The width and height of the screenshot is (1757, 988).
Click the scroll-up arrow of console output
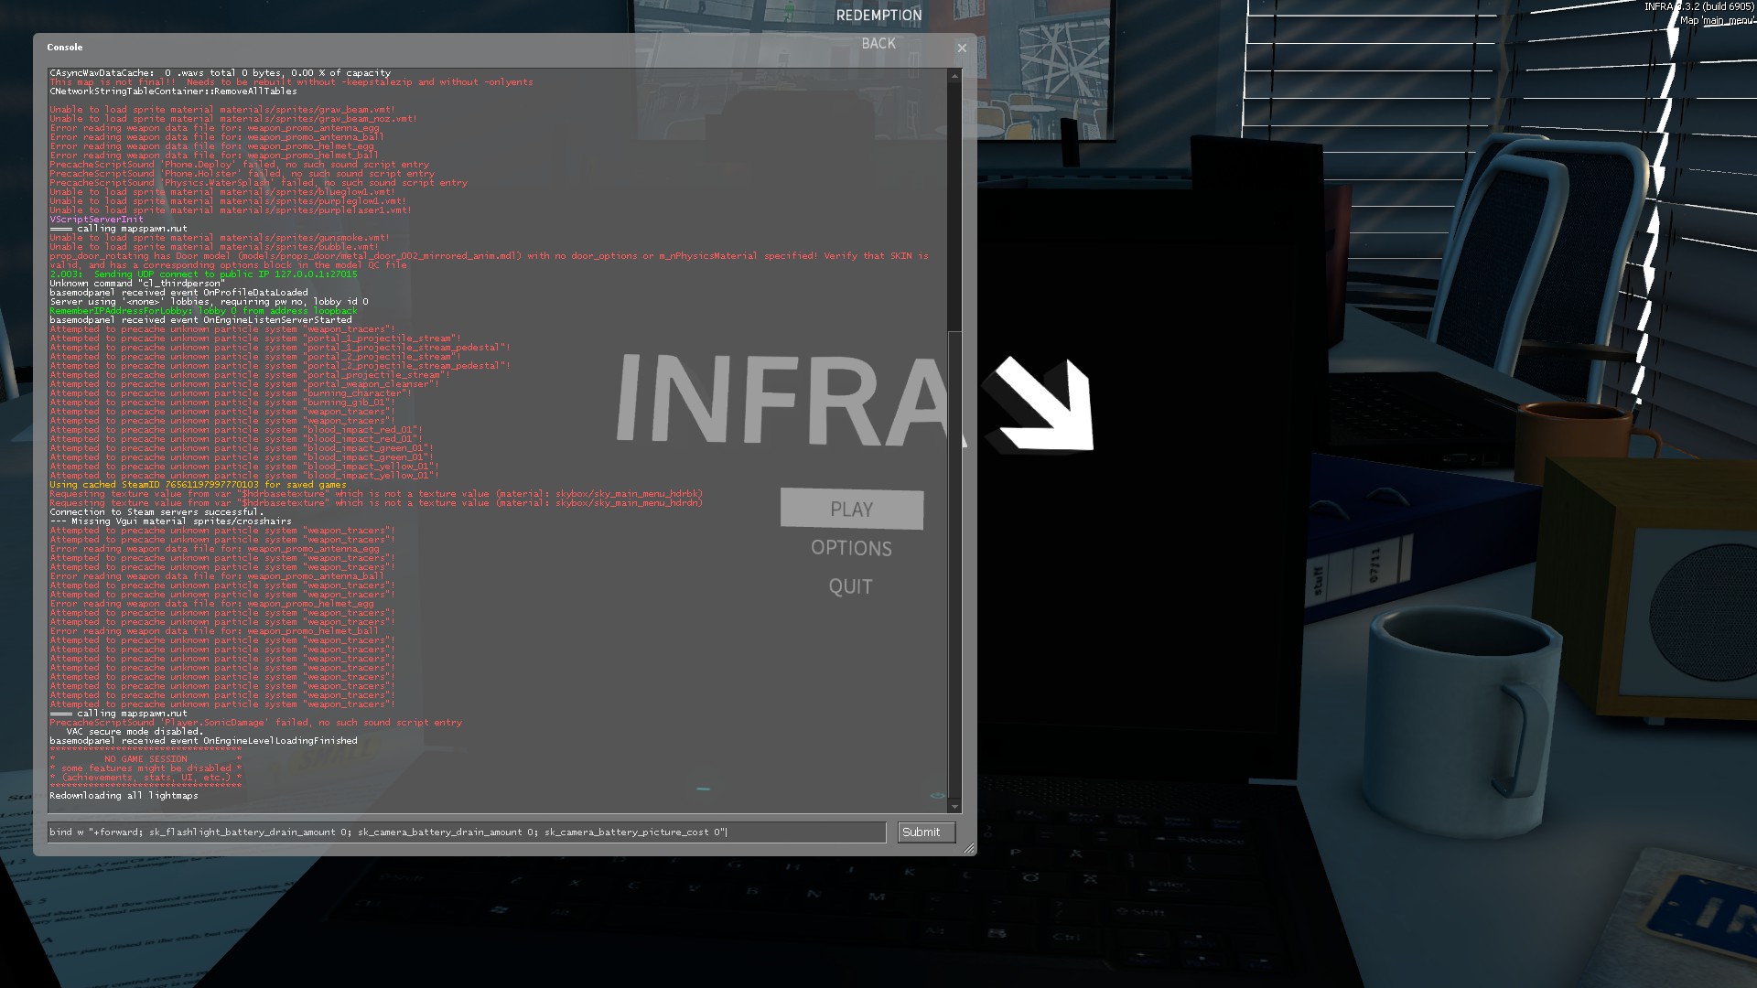coord(954,76)
